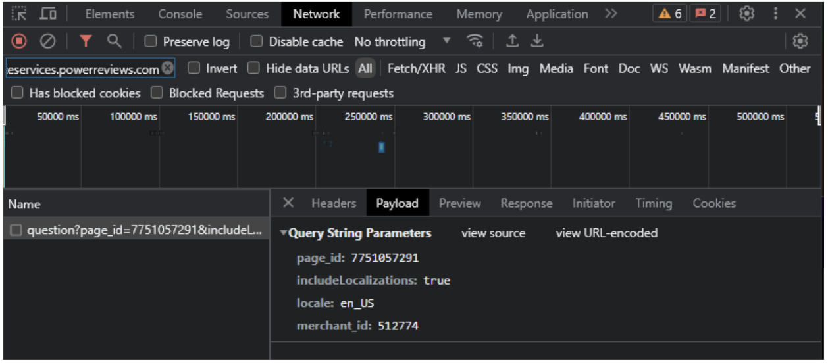Select the All request type filter
828x363 pixels.
click(x=365, y=68)
